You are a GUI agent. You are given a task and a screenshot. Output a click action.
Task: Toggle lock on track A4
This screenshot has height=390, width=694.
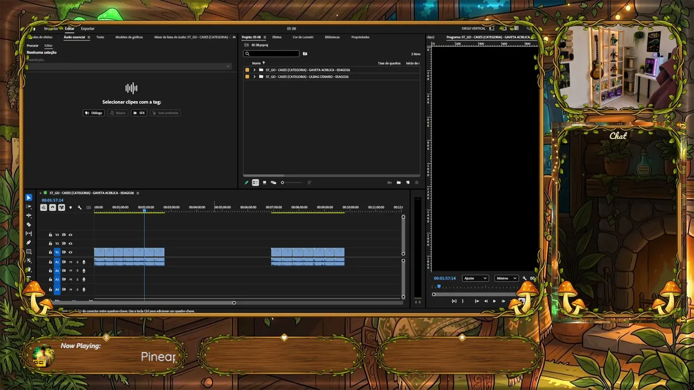click(x=50, y=289)
